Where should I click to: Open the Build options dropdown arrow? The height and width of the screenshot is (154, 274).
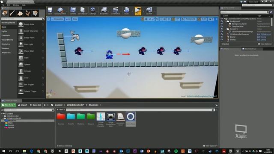132,11
